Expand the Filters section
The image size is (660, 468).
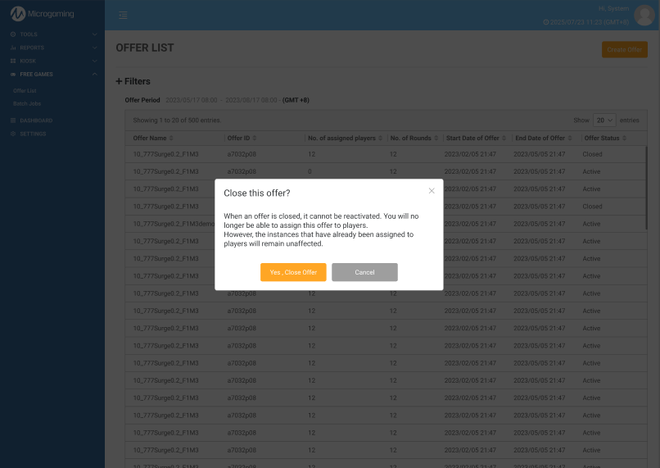point(133,81)
